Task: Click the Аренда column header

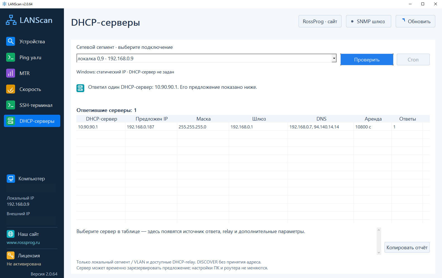Action: (373, 119)
